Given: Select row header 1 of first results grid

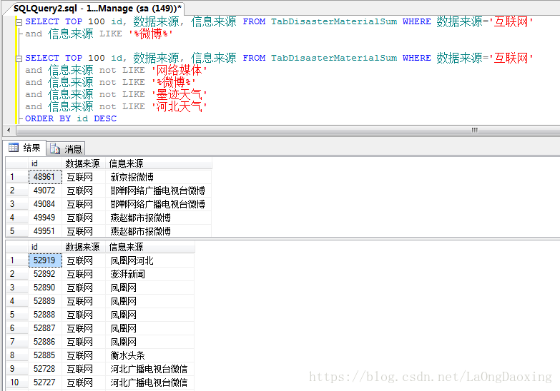Looking at the screenshot, I should pos(17,177).
